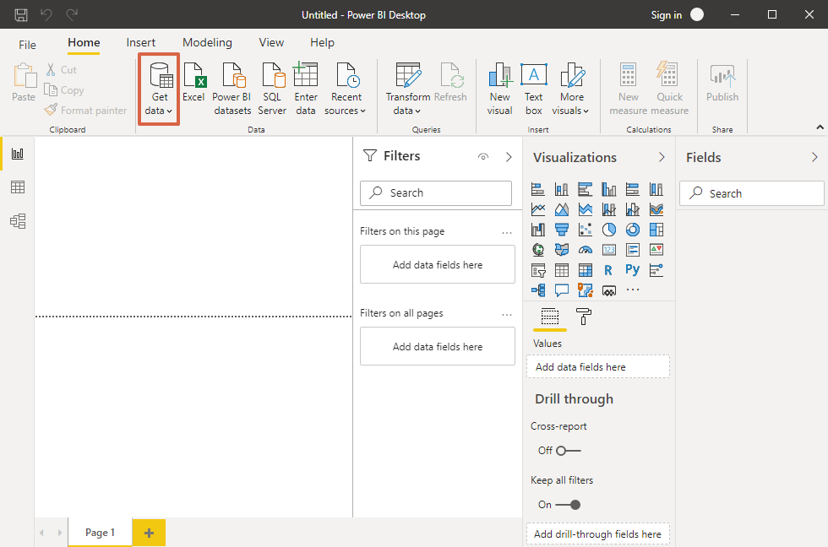Add a New visual
828x547 pixels.
500,77
